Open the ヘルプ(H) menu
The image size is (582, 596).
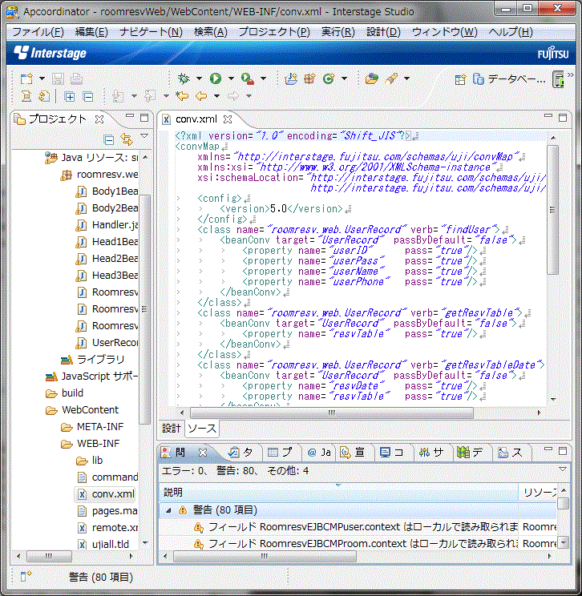click(x=511, y=32)
